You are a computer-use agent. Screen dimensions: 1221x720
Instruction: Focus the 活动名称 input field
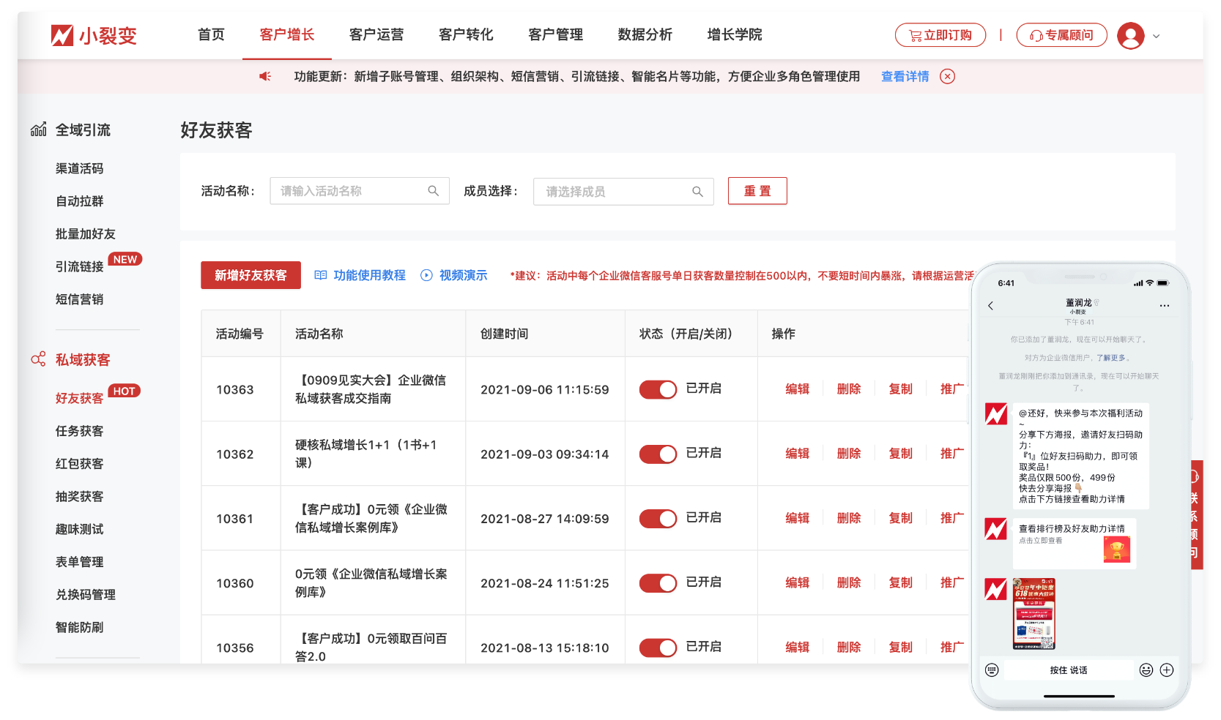pos(359,191)
